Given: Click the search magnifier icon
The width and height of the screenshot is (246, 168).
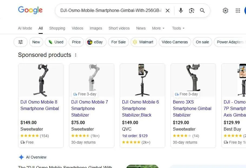Looking at the screenshot, I should [x=202, y=11].
